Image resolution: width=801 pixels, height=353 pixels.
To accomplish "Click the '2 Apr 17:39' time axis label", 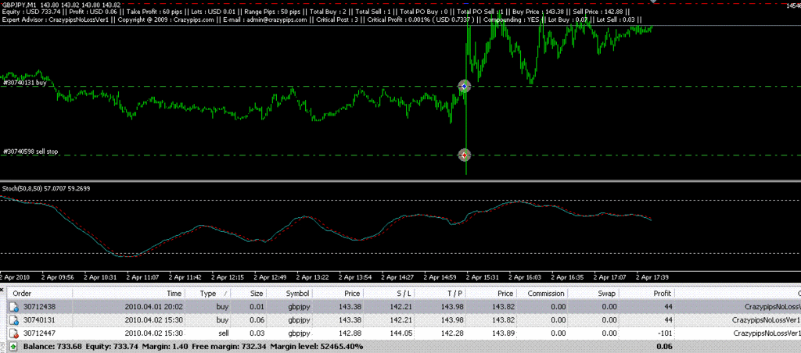I will 652,277.
